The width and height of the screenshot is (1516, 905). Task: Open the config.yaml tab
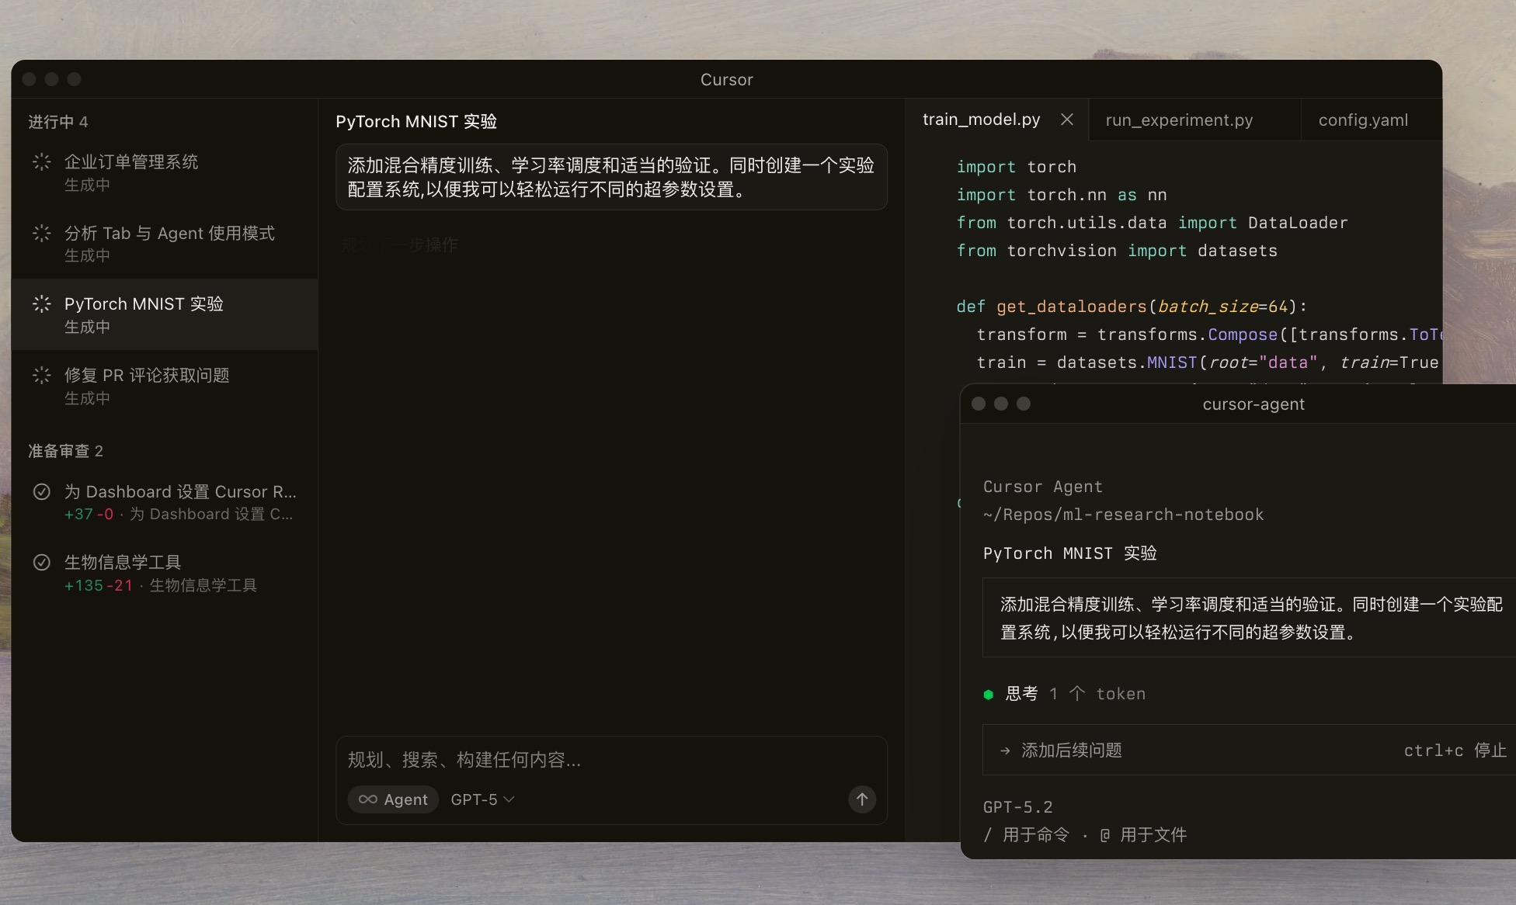1362,120
